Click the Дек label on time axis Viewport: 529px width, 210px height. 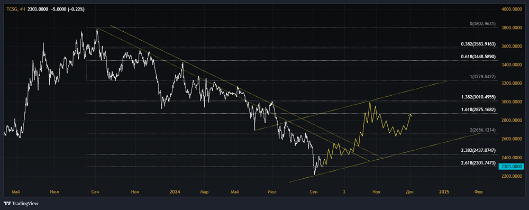tap(409, 192)
